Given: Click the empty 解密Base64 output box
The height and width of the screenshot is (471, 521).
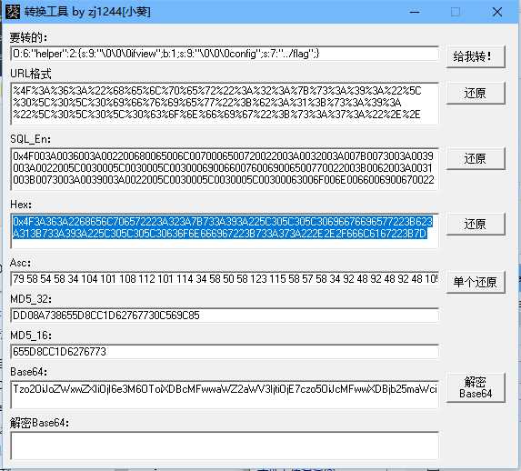Looking at the screenshot, I should [225, 446].
